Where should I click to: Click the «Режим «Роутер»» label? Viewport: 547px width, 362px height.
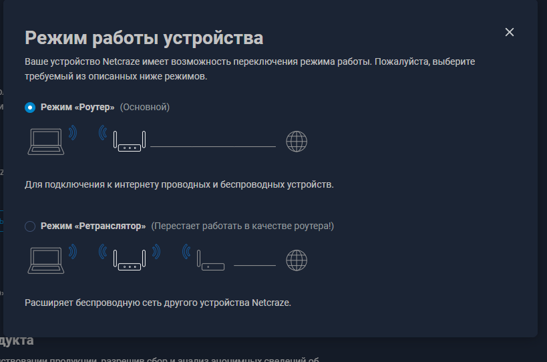(77, 107)
